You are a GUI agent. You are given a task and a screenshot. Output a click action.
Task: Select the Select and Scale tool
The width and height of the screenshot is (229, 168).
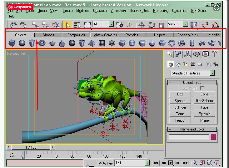click(x=162, y=25)
